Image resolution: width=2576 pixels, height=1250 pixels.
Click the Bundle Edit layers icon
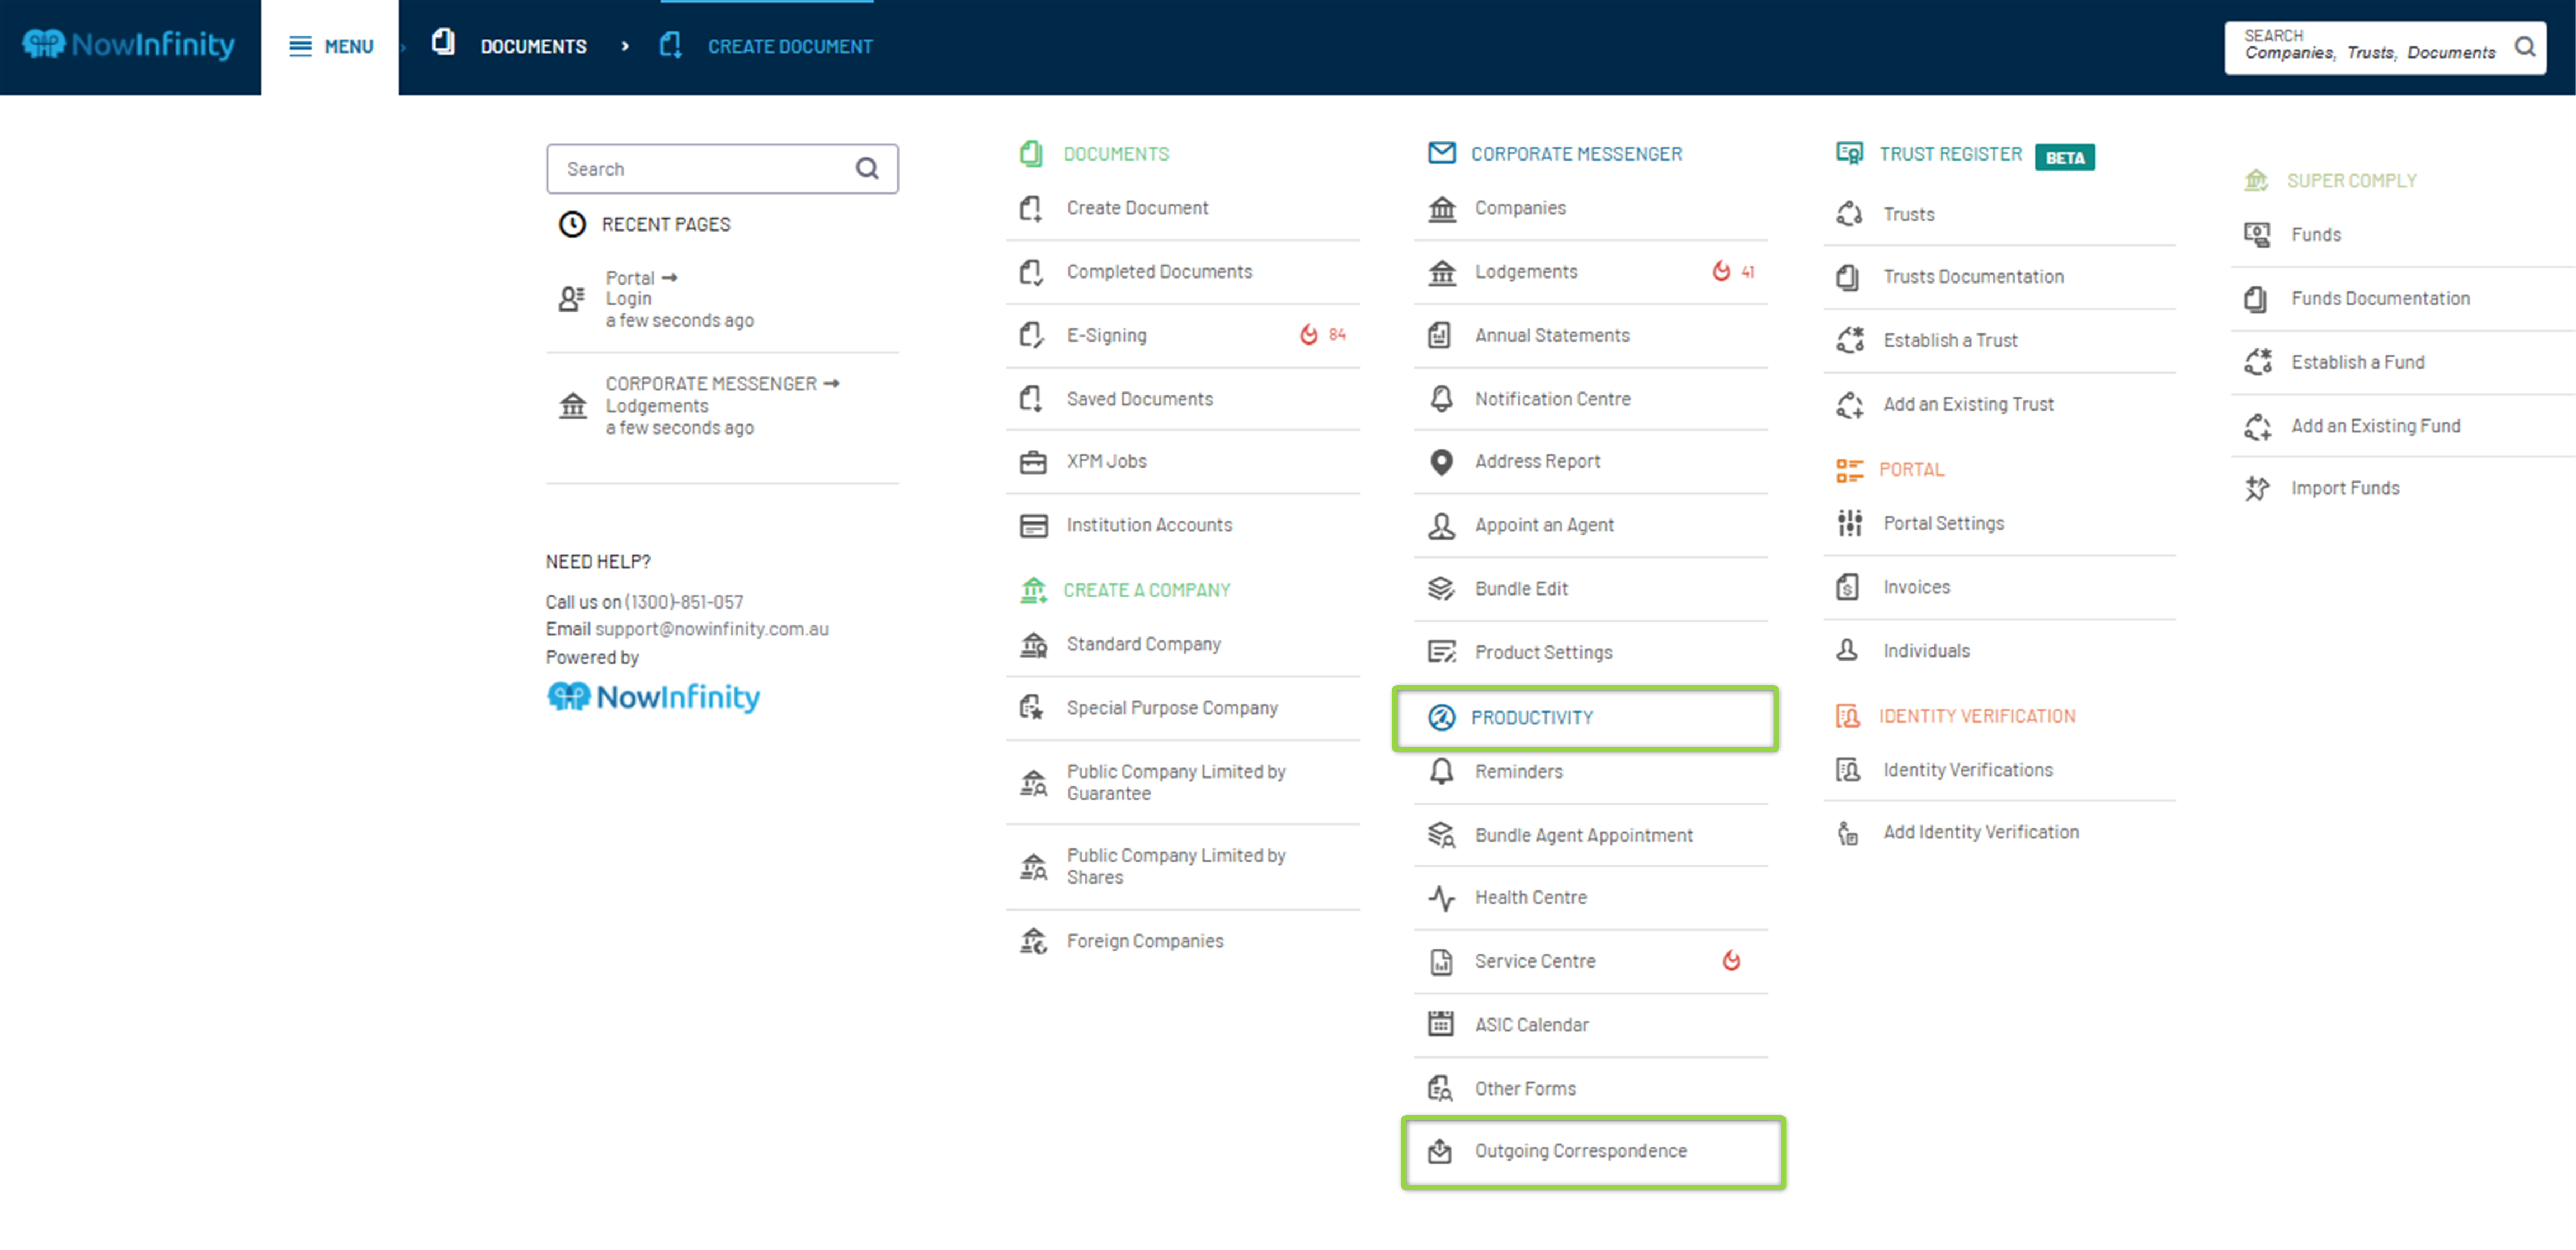click(x=1441, y=589)
